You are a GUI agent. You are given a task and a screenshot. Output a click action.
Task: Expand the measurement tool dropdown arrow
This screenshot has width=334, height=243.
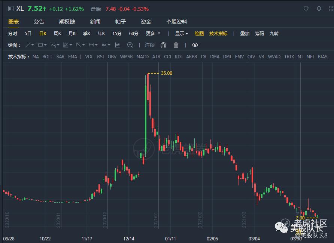96,45
